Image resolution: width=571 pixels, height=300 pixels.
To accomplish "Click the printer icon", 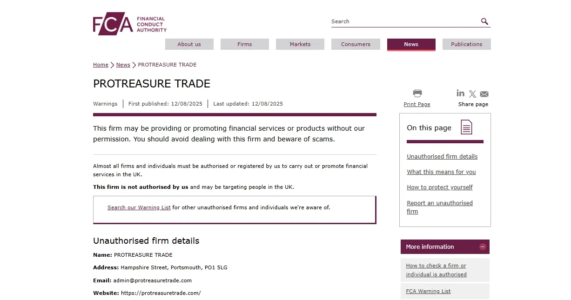I will [x=417, y=93].
